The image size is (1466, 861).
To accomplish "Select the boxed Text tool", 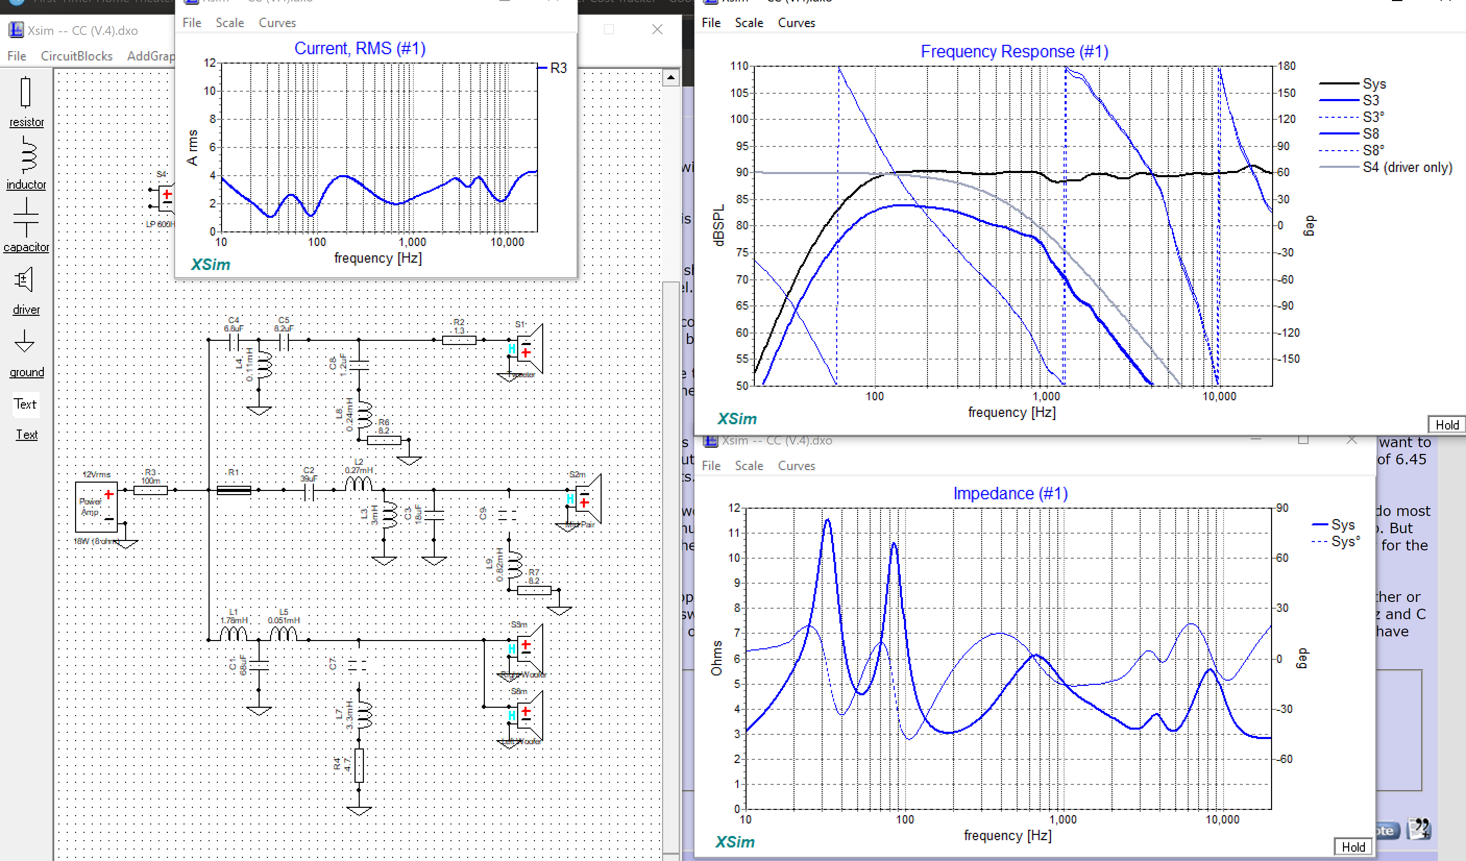I will click(25, 404).
